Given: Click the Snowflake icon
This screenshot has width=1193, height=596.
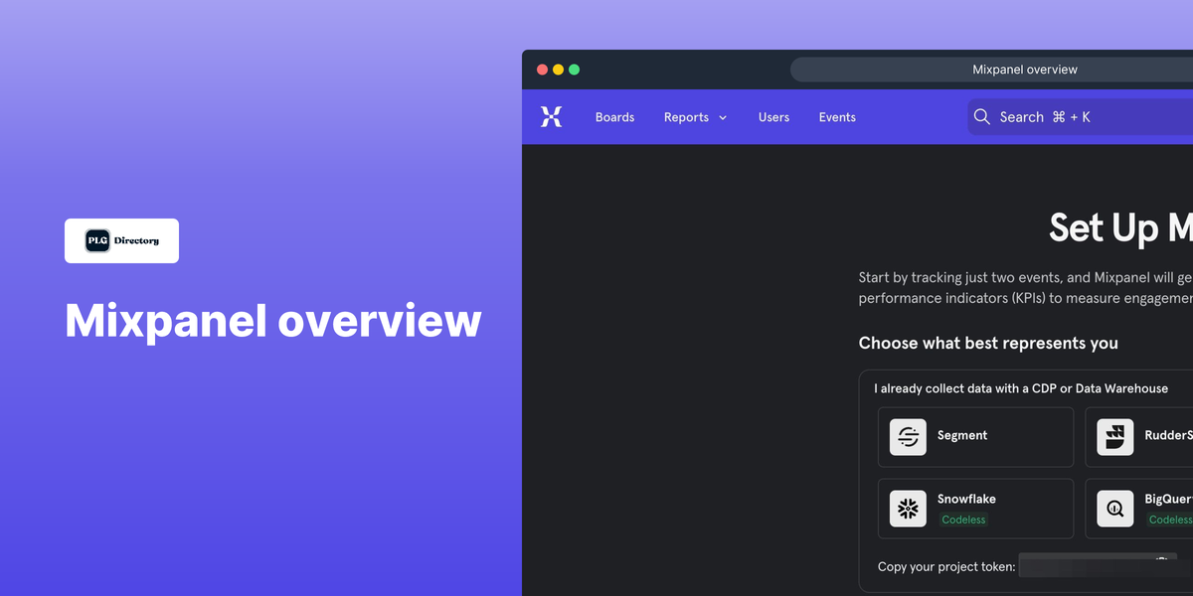Looking at the screenshot, I should click(907, 508).
